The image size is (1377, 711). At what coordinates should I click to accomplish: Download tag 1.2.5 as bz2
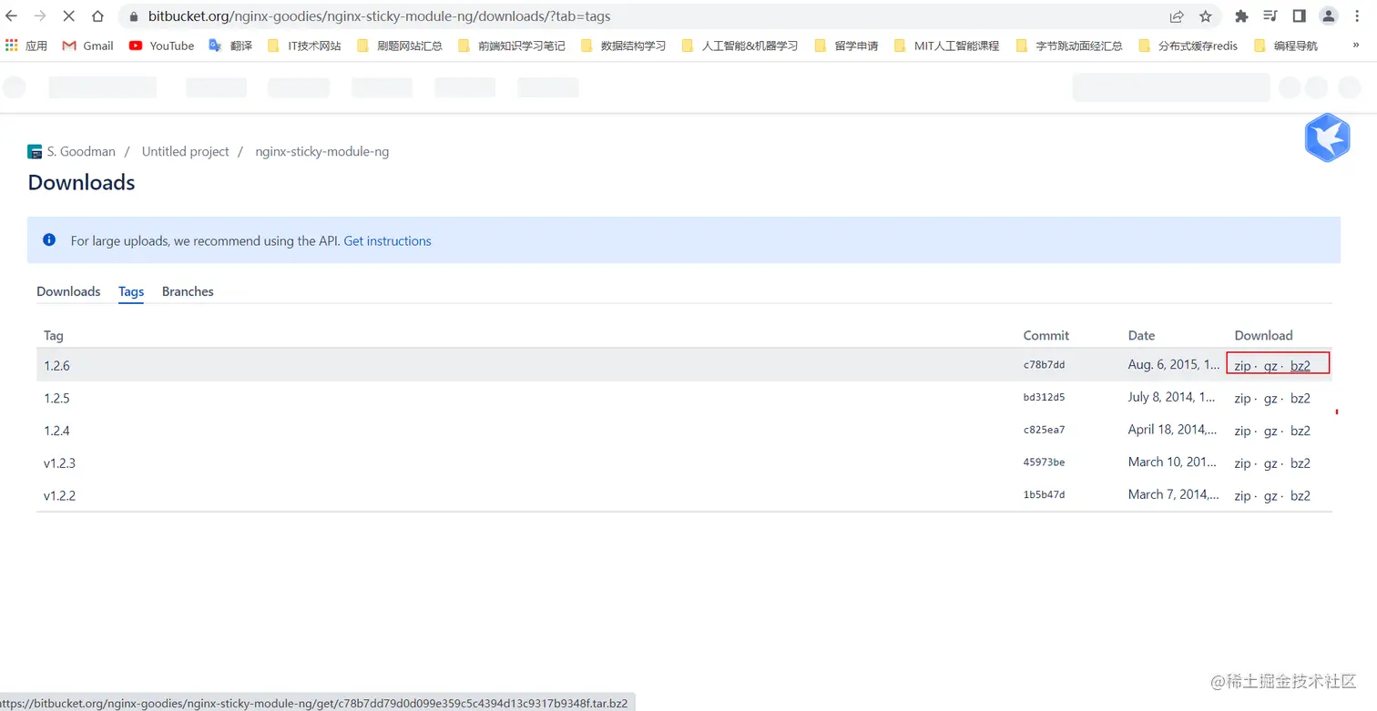(1300, 398)
